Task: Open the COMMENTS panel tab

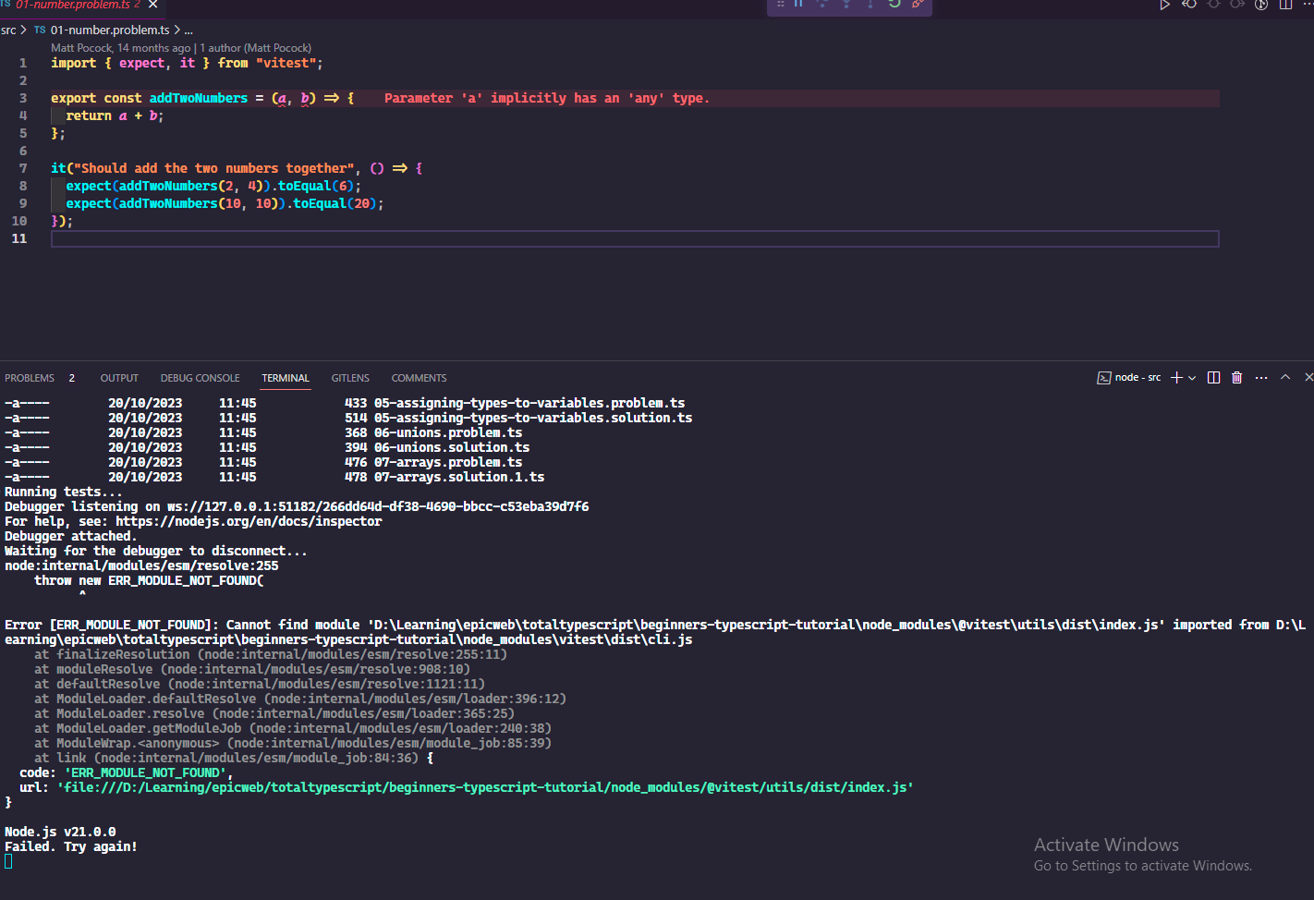Action: click(x=419, y=378)
